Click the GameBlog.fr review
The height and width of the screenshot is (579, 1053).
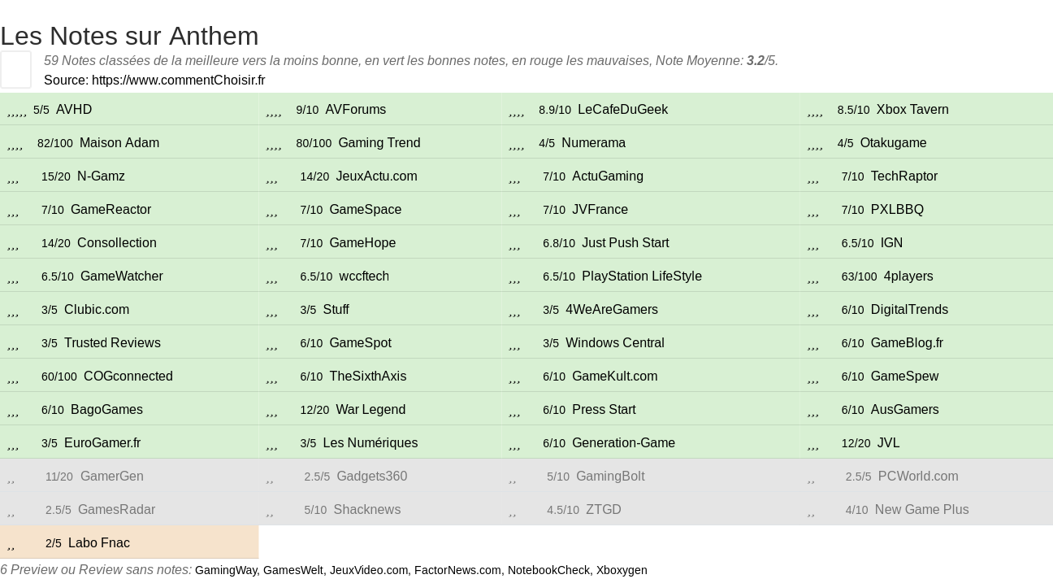click(907, 343)
